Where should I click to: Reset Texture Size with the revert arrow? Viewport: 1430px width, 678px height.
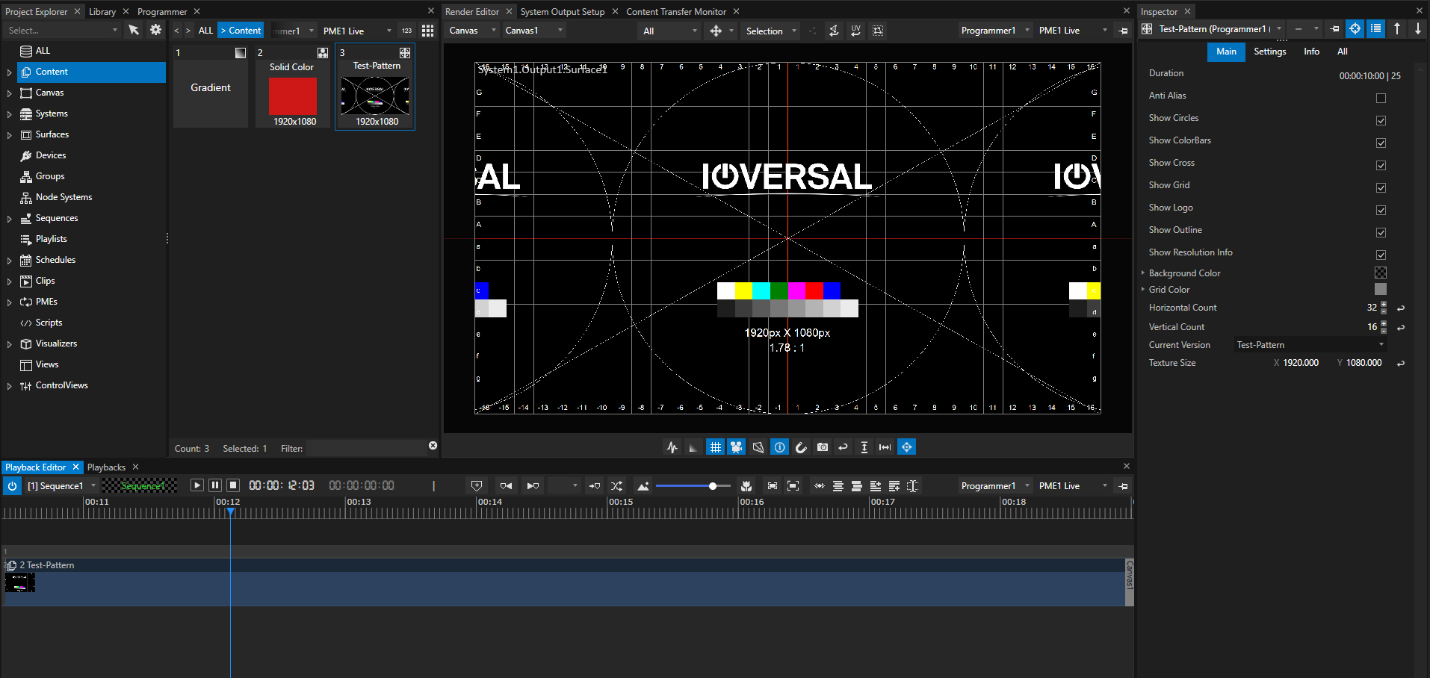click(1401, 363)
